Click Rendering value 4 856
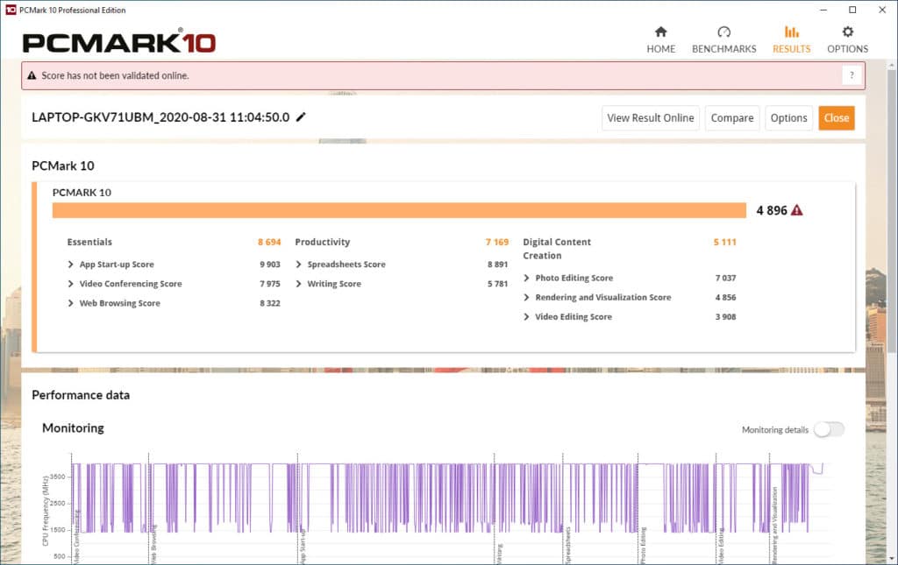898x565 pixels. coord(725,297)
